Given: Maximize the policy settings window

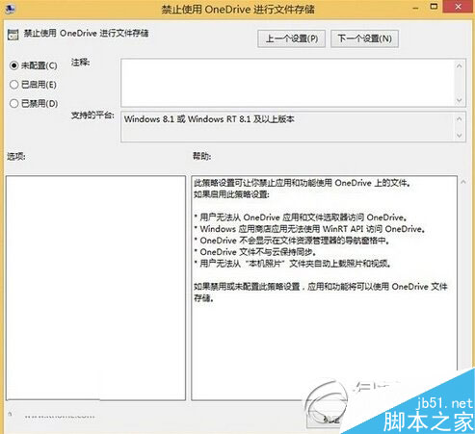Looking at the screenshot, I should (x=434, y=7).
